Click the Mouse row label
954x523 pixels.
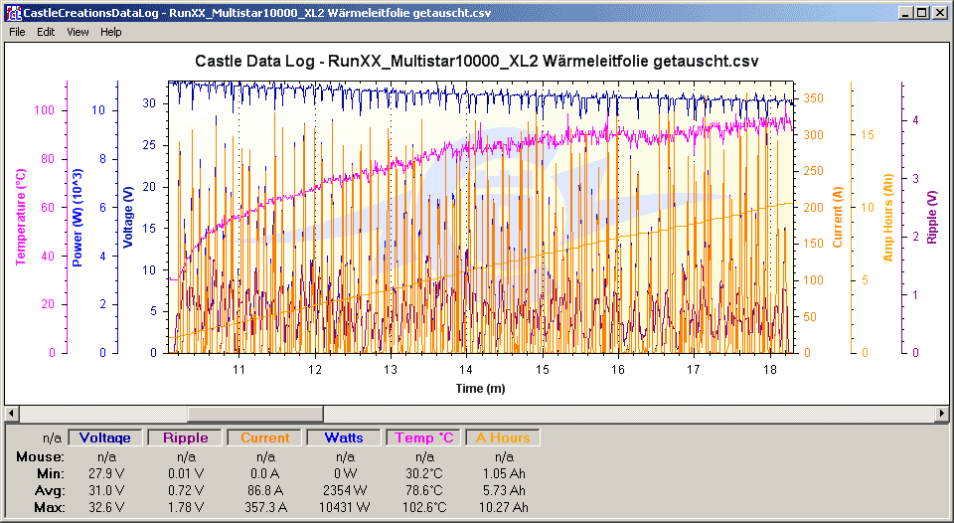40,456
